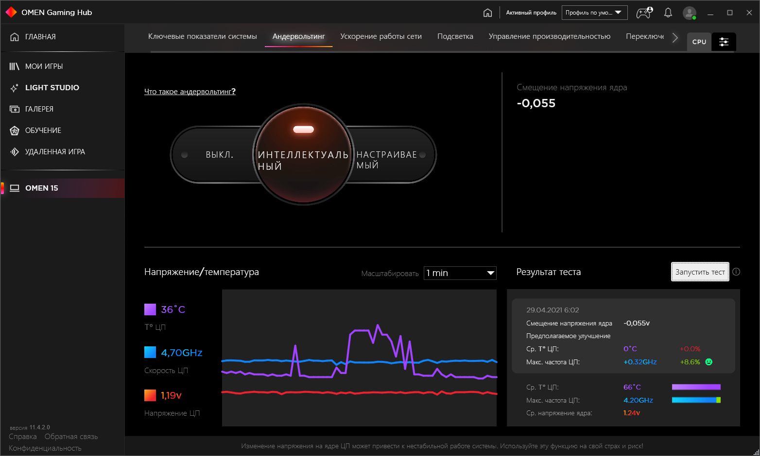Click the Предполагаемое улучшение label

click(568, 336)
